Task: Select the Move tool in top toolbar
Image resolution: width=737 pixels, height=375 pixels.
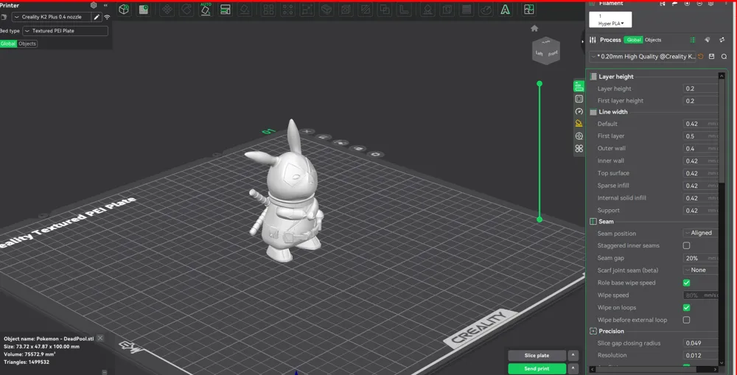Action: [167, 10]
